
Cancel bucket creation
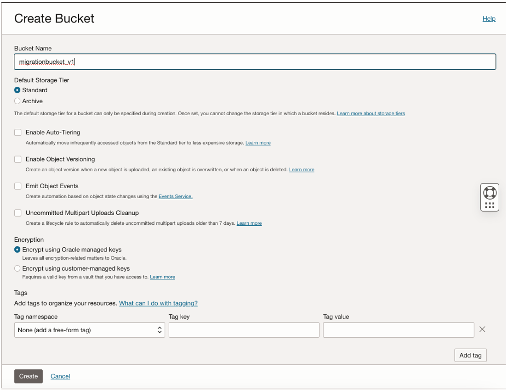point(60,376)
